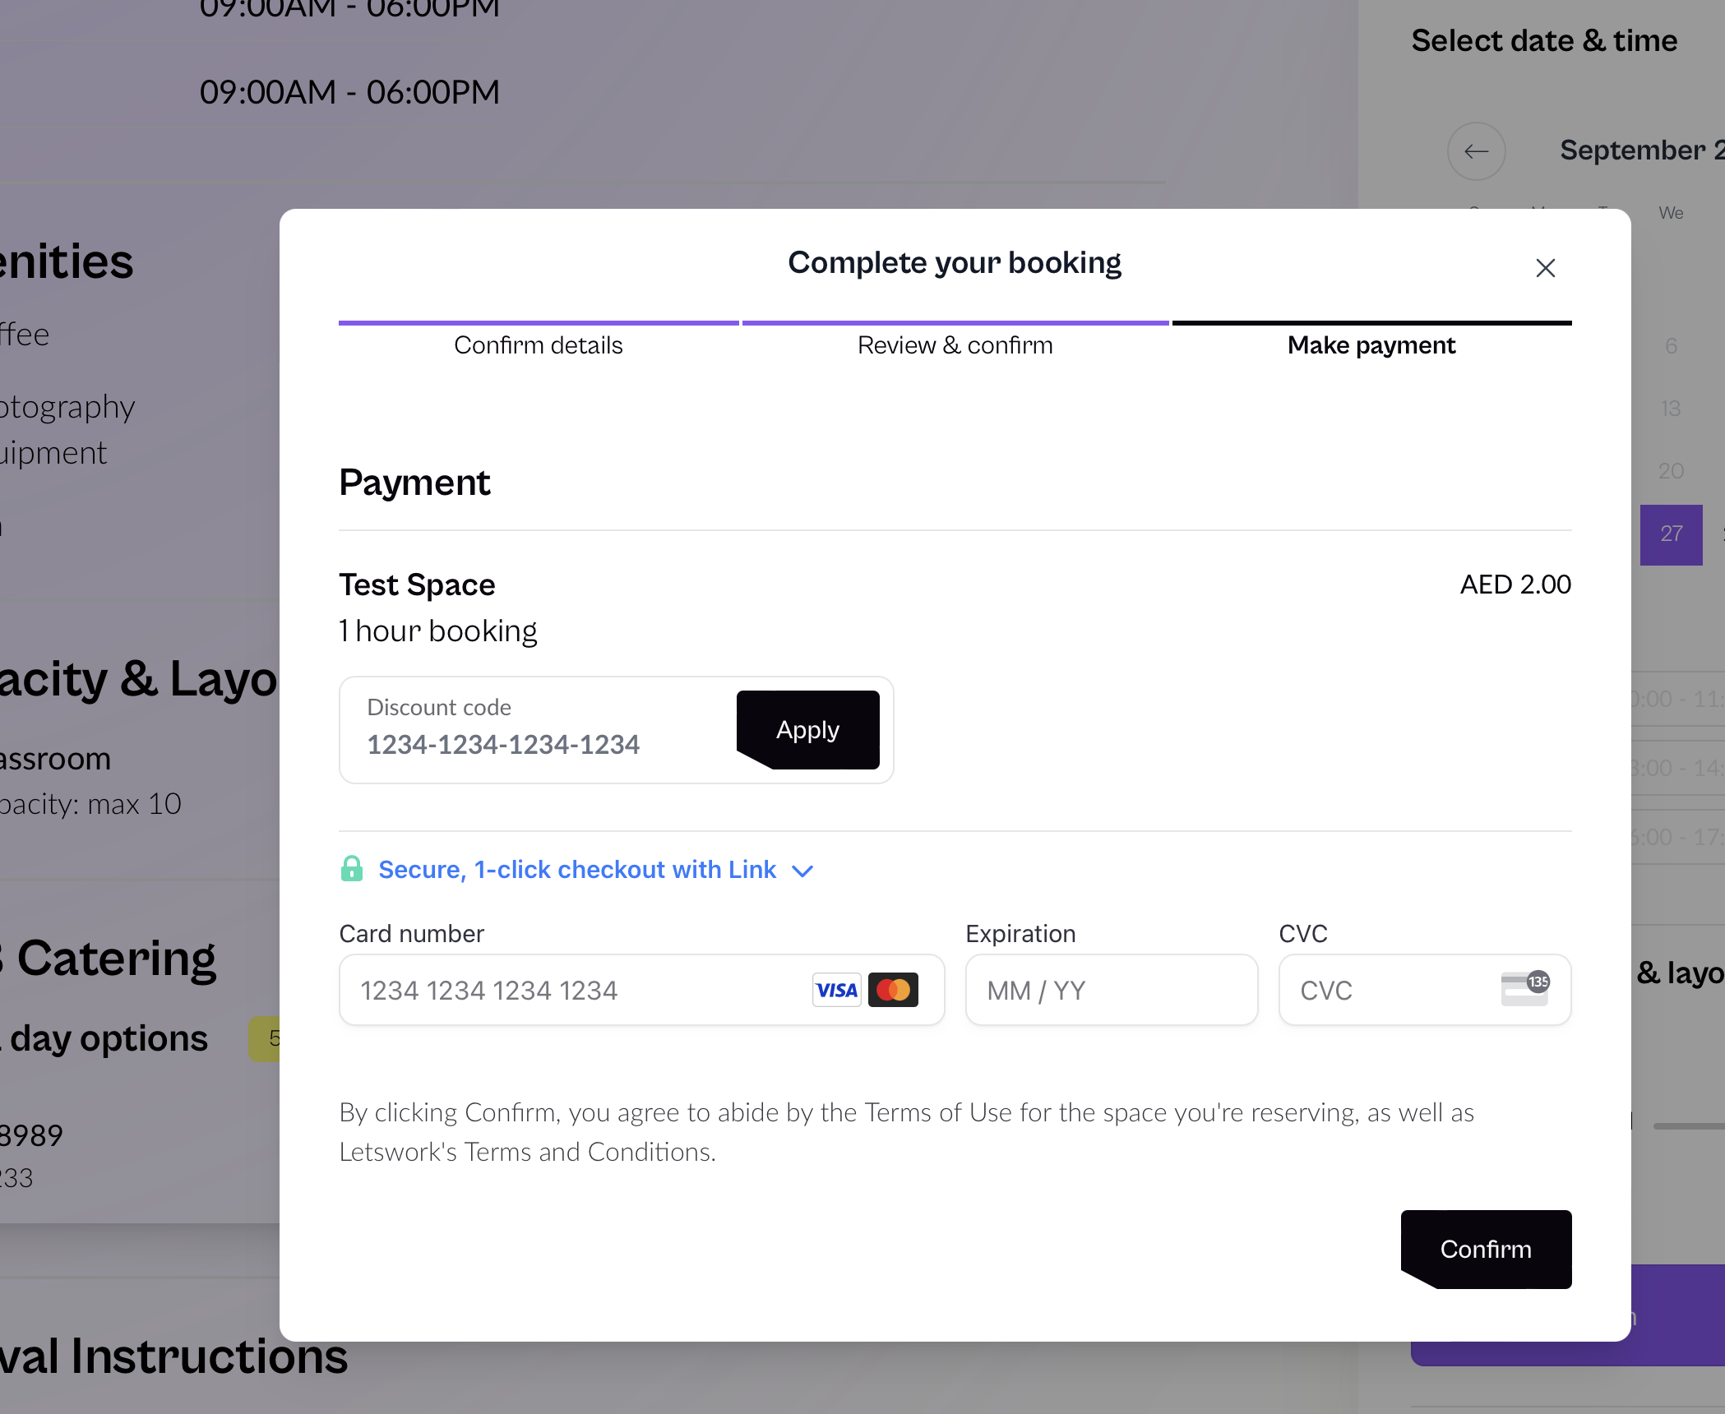
Task: Select September 27 on the calendar
Action: 1672,534
